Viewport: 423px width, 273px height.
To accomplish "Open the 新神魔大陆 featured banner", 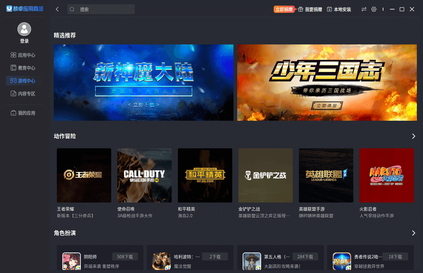I will click(x=143, y=82).
